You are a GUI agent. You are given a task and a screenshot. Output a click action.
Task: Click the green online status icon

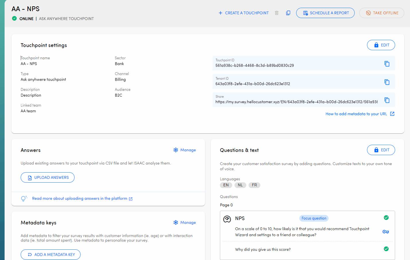coord(14,19)
